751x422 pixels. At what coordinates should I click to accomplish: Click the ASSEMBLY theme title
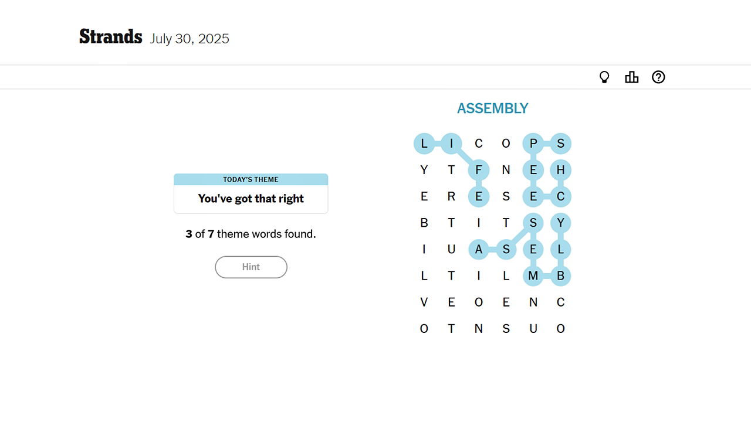pos(492,108)
